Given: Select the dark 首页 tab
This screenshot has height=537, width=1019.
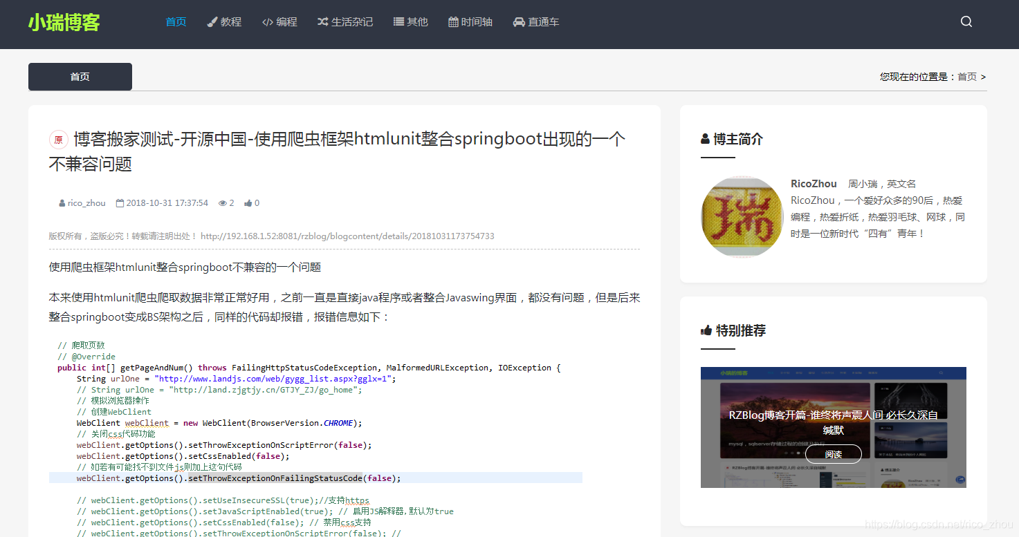Looking at the screenshot, I should click(80, 77).
